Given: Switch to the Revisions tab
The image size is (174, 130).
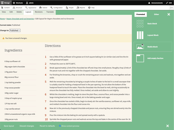Looking at the screenshot, I should (38, 12).
